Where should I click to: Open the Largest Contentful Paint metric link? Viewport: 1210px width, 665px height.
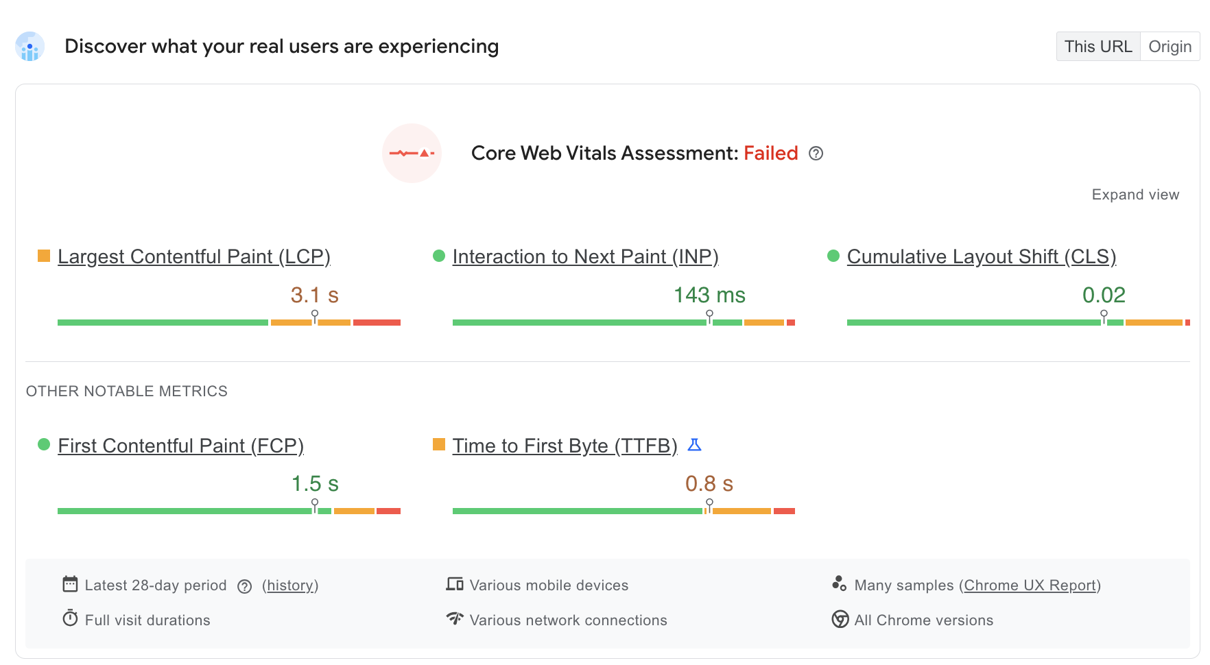click(x=194, y=256)
